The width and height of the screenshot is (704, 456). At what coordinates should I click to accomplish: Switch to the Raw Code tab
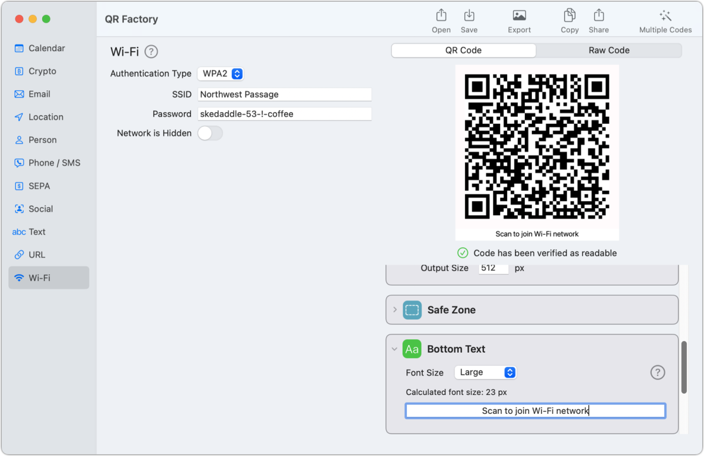click(609, 50)
